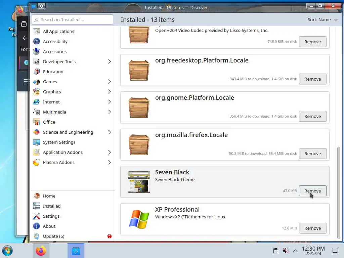Screen dimensions: 344x258
Task: Open the clipboard tray icon
Action: tap(276, 251)
